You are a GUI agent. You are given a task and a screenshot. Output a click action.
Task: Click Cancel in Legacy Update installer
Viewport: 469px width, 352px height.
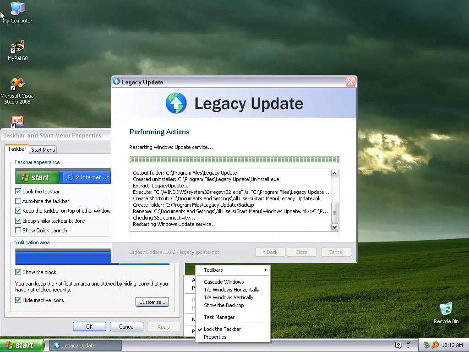(336, 252)
